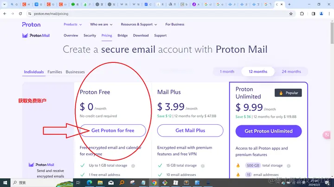The image size is (334, 187).
Task: Select the 24 months billing option
Action: [291, 72]
